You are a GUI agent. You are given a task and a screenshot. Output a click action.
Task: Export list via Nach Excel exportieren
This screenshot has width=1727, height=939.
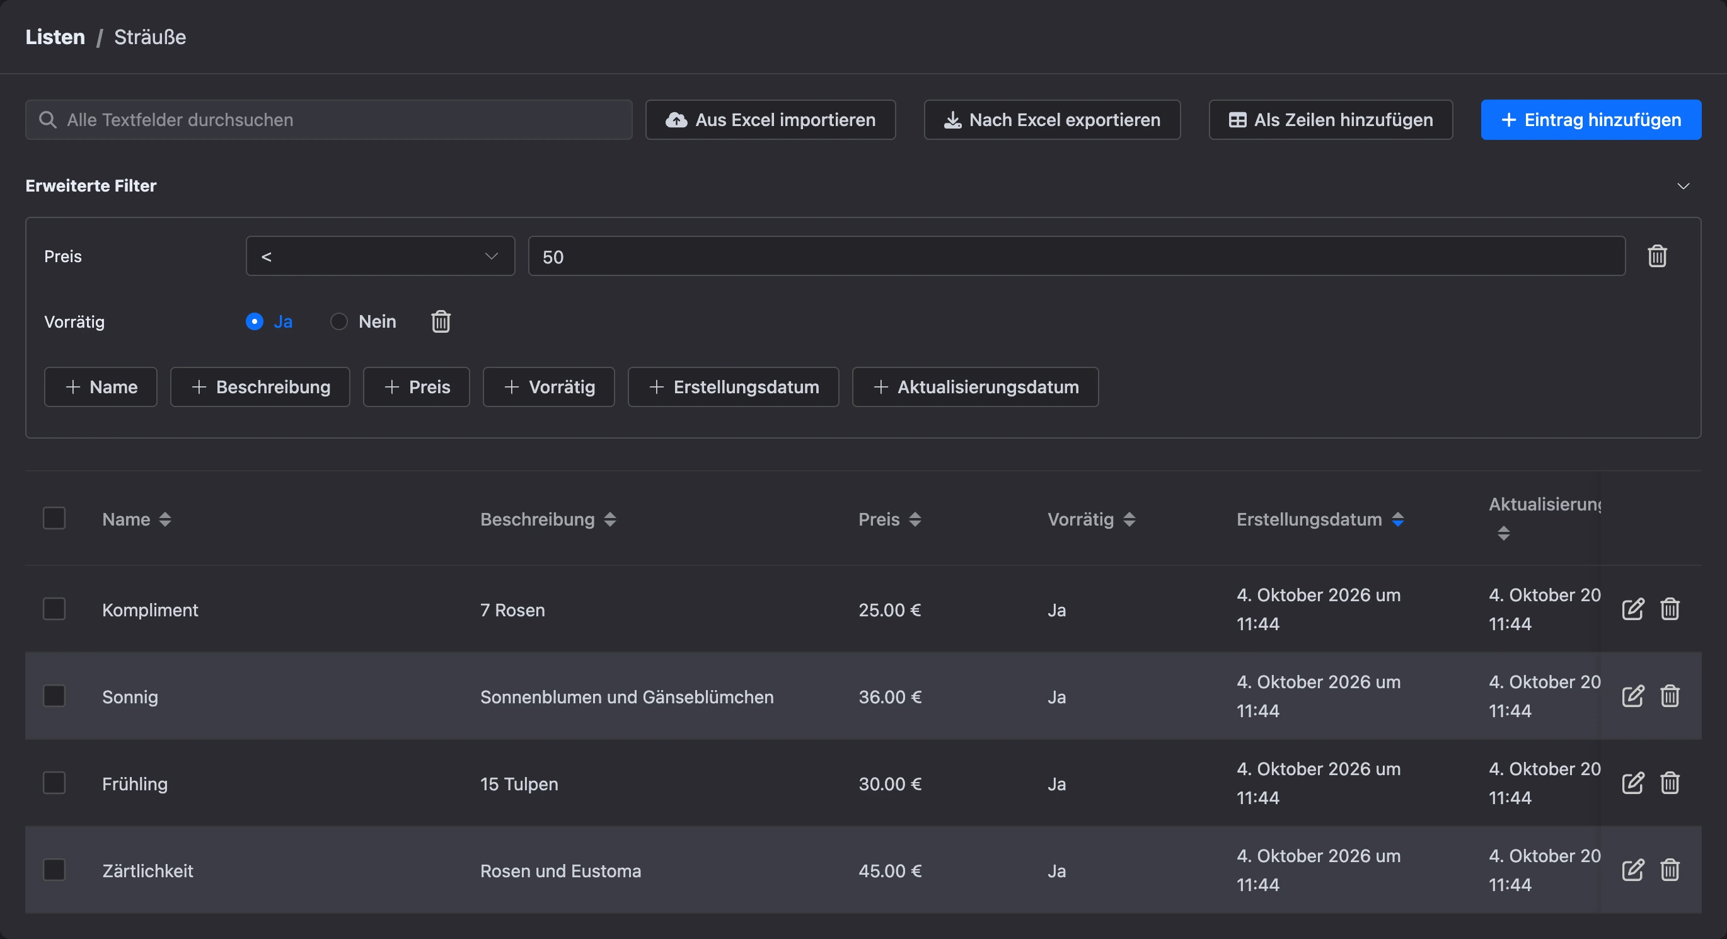pos(1052,120)
